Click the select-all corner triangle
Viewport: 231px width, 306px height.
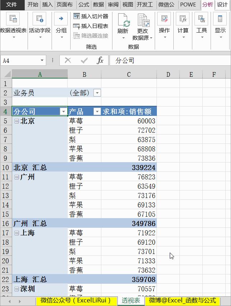pyautogui.click(x=7, y=74)
